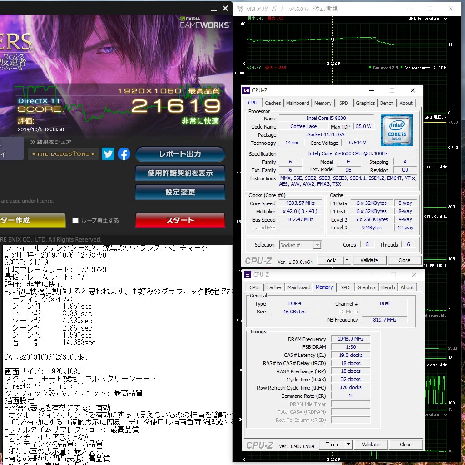Image resolution: width=465 pixels, height=465 pixels.
Task: Click the Multiplier x 42.0 value
Action: click(300, 212)
